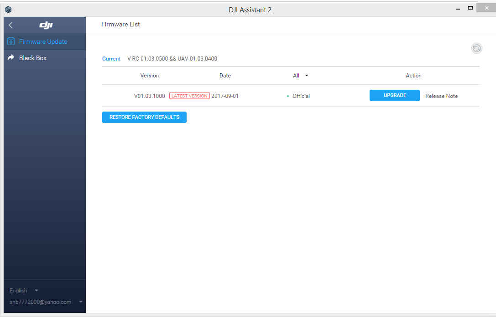Open the Release Note link
Image resolution: width=496 pixels, height=317 pixels.
click(441, 96)
